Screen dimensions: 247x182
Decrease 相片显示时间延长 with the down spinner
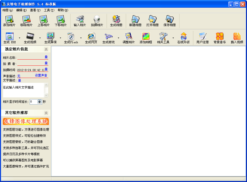pyautogui.click(x=40, y=103)
